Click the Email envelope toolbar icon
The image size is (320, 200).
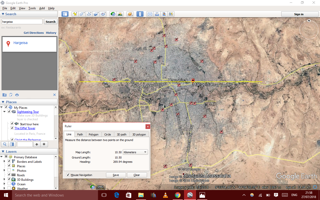tap(150, 14)
